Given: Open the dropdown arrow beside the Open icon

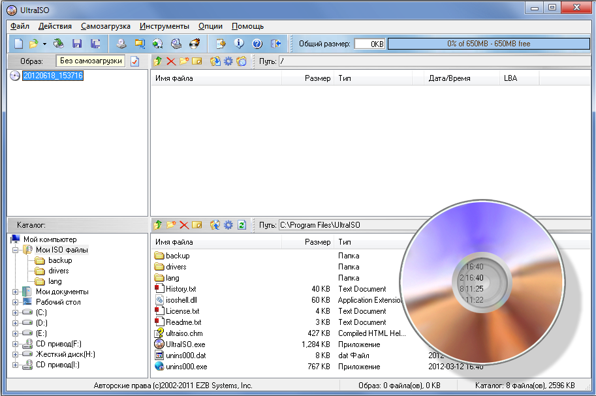Looking at the screenshot, I should click(44, 44).
